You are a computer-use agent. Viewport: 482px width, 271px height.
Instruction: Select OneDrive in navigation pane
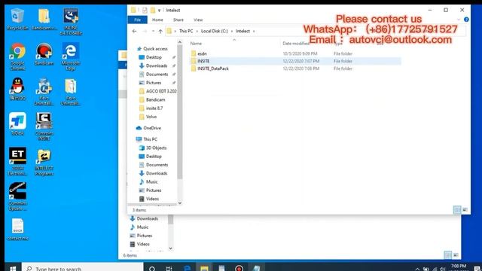click(152, 128)
